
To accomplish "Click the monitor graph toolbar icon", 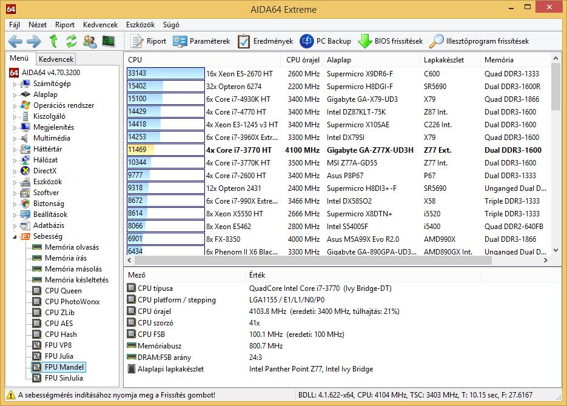I will 109,41.
